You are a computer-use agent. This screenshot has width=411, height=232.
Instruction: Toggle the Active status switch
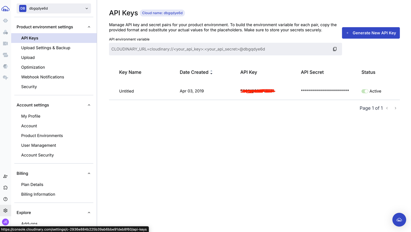(365, 91)
